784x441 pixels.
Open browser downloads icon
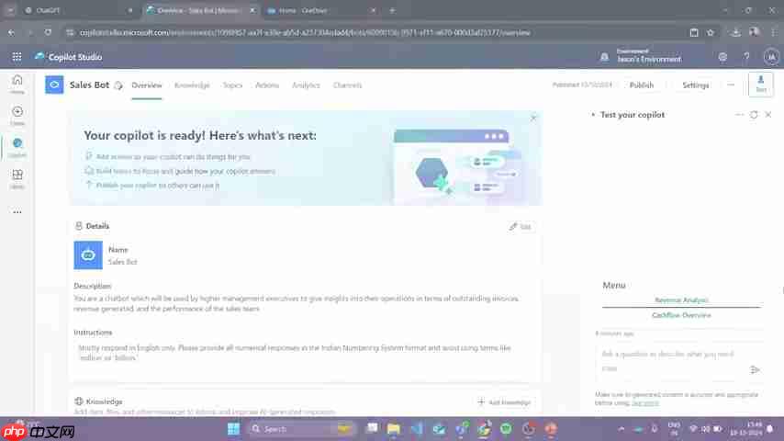tap(735, 32)
